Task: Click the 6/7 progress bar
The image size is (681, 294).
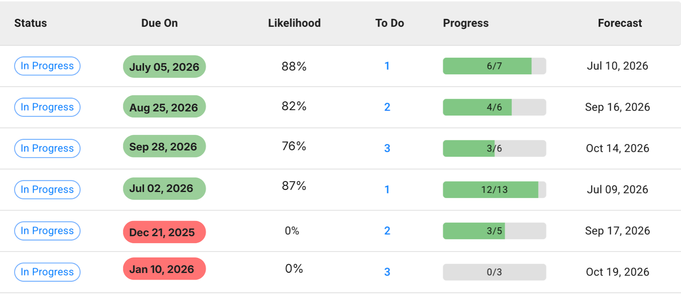Action: (x=494, y=66)
